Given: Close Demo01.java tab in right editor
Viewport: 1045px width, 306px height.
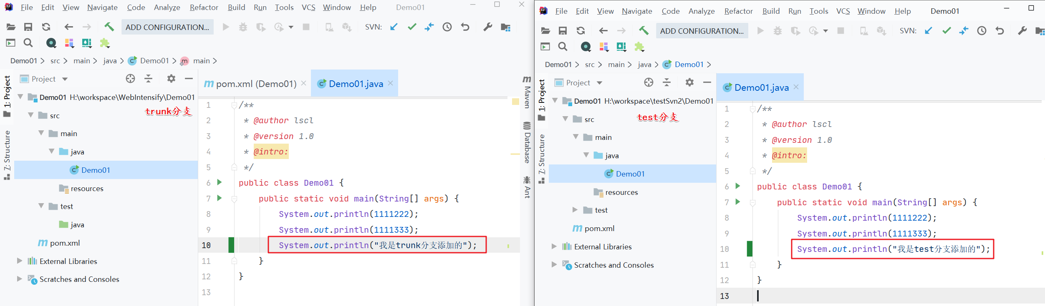Looking at the screenshot, I should [x=796, y=87].
